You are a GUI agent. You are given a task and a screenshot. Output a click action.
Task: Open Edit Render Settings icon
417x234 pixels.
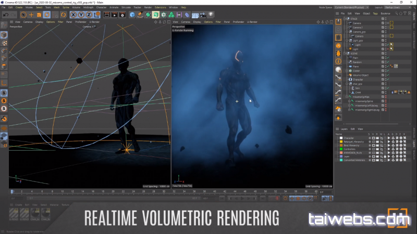coord(123,15)
